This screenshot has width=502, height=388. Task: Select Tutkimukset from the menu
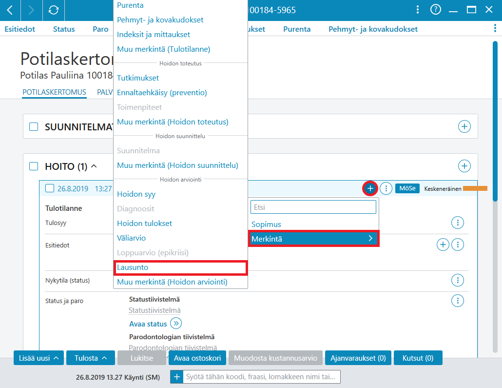pyautogui.click(x=138, y=78)
